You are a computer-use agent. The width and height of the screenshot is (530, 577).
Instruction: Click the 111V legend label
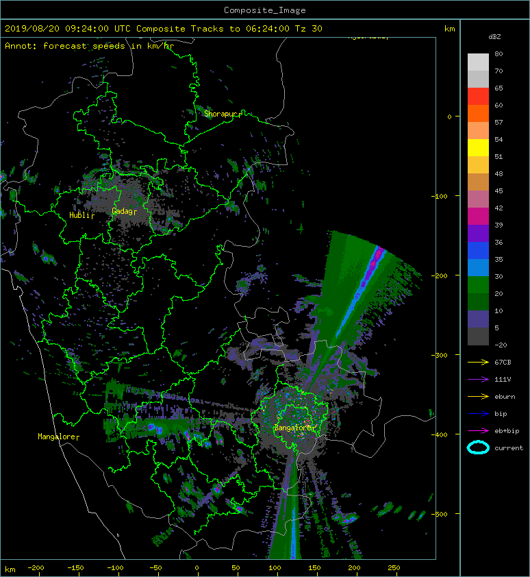[x=503, y=380]
